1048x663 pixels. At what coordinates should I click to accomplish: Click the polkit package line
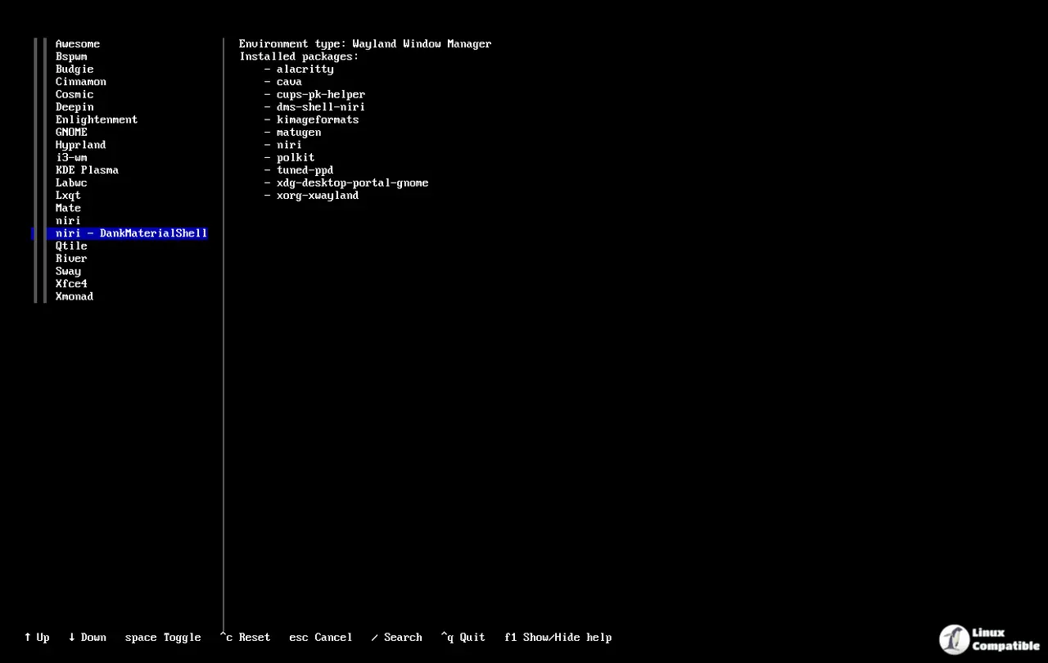(x=289, y=158)
